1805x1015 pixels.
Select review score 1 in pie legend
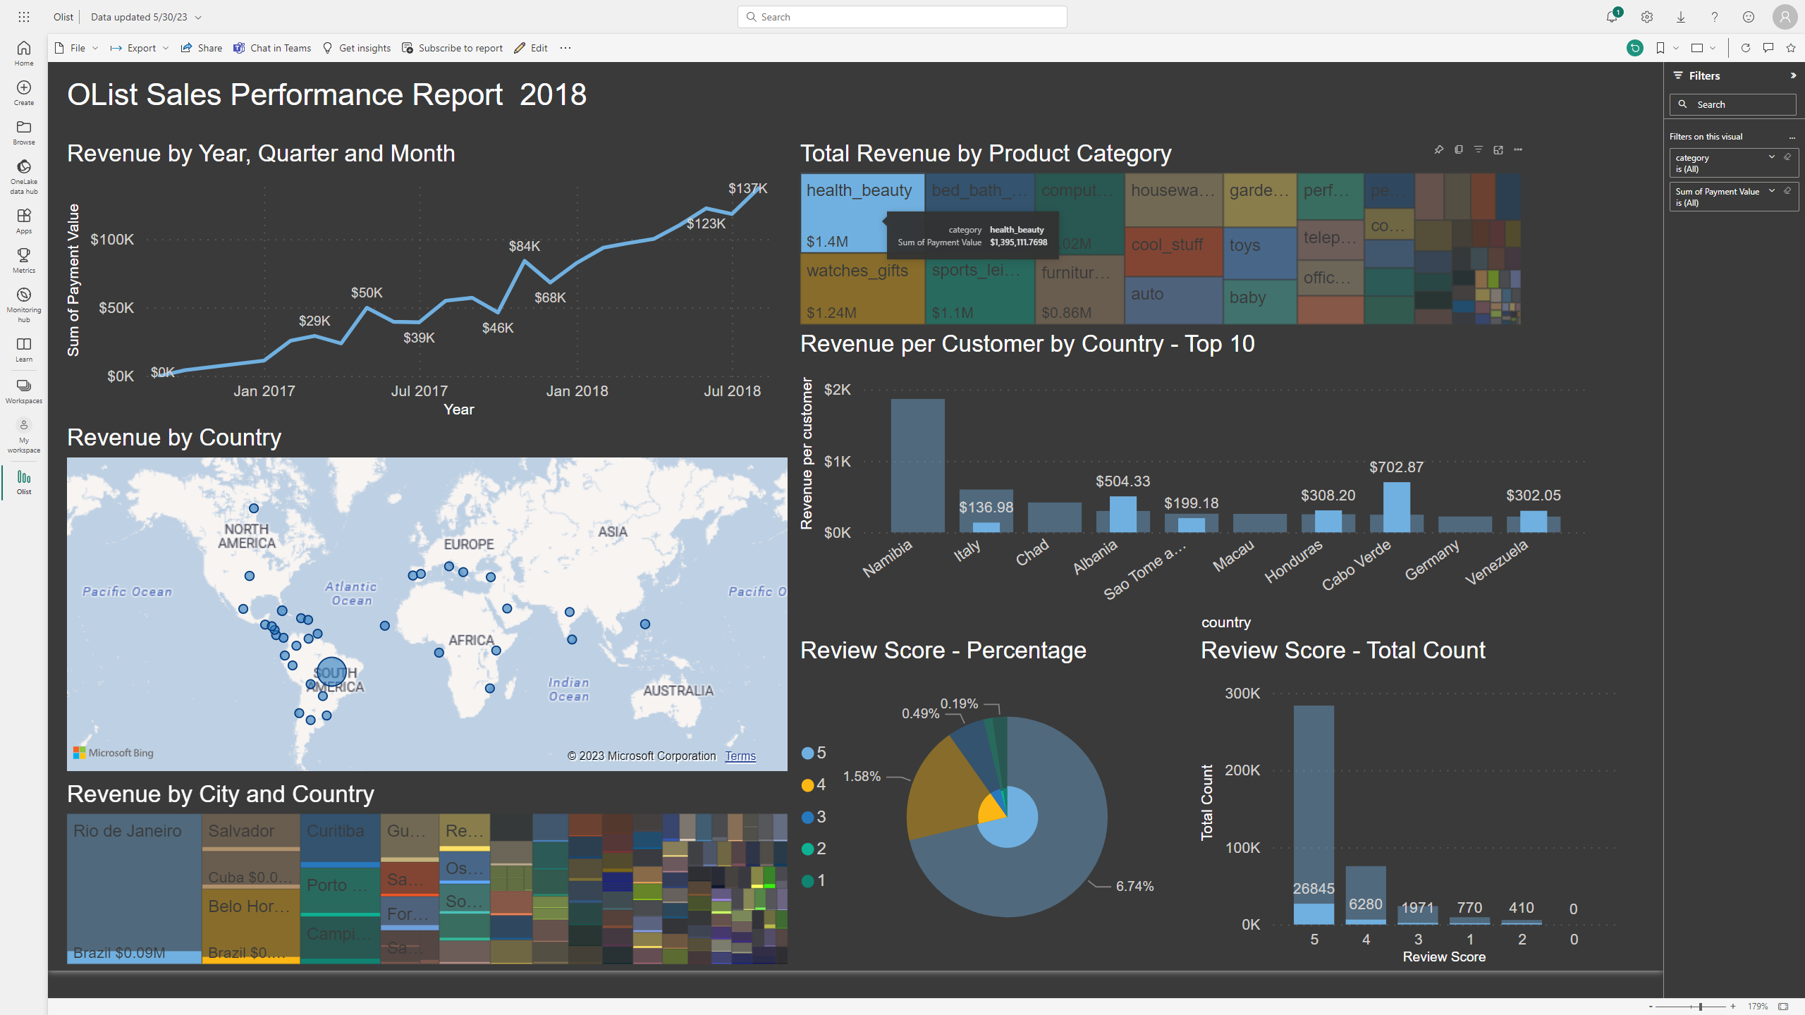point(814,880)
